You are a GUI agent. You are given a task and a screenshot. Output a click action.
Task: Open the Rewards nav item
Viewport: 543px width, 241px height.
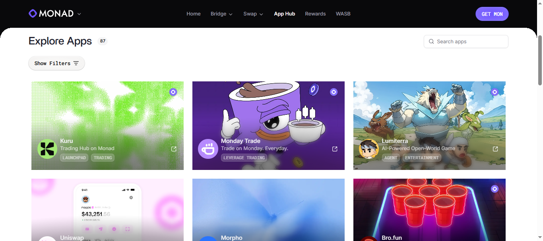point(315,14)
